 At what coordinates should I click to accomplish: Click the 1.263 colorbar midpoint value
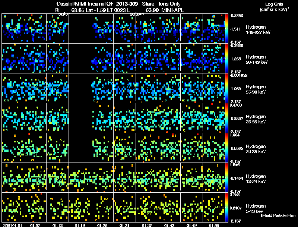(x=236, y=59)
